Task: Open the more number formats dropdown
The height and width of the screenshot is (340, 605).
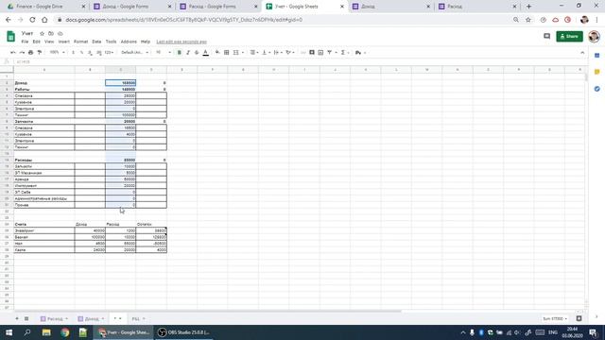Action: (x=109, y=53)
